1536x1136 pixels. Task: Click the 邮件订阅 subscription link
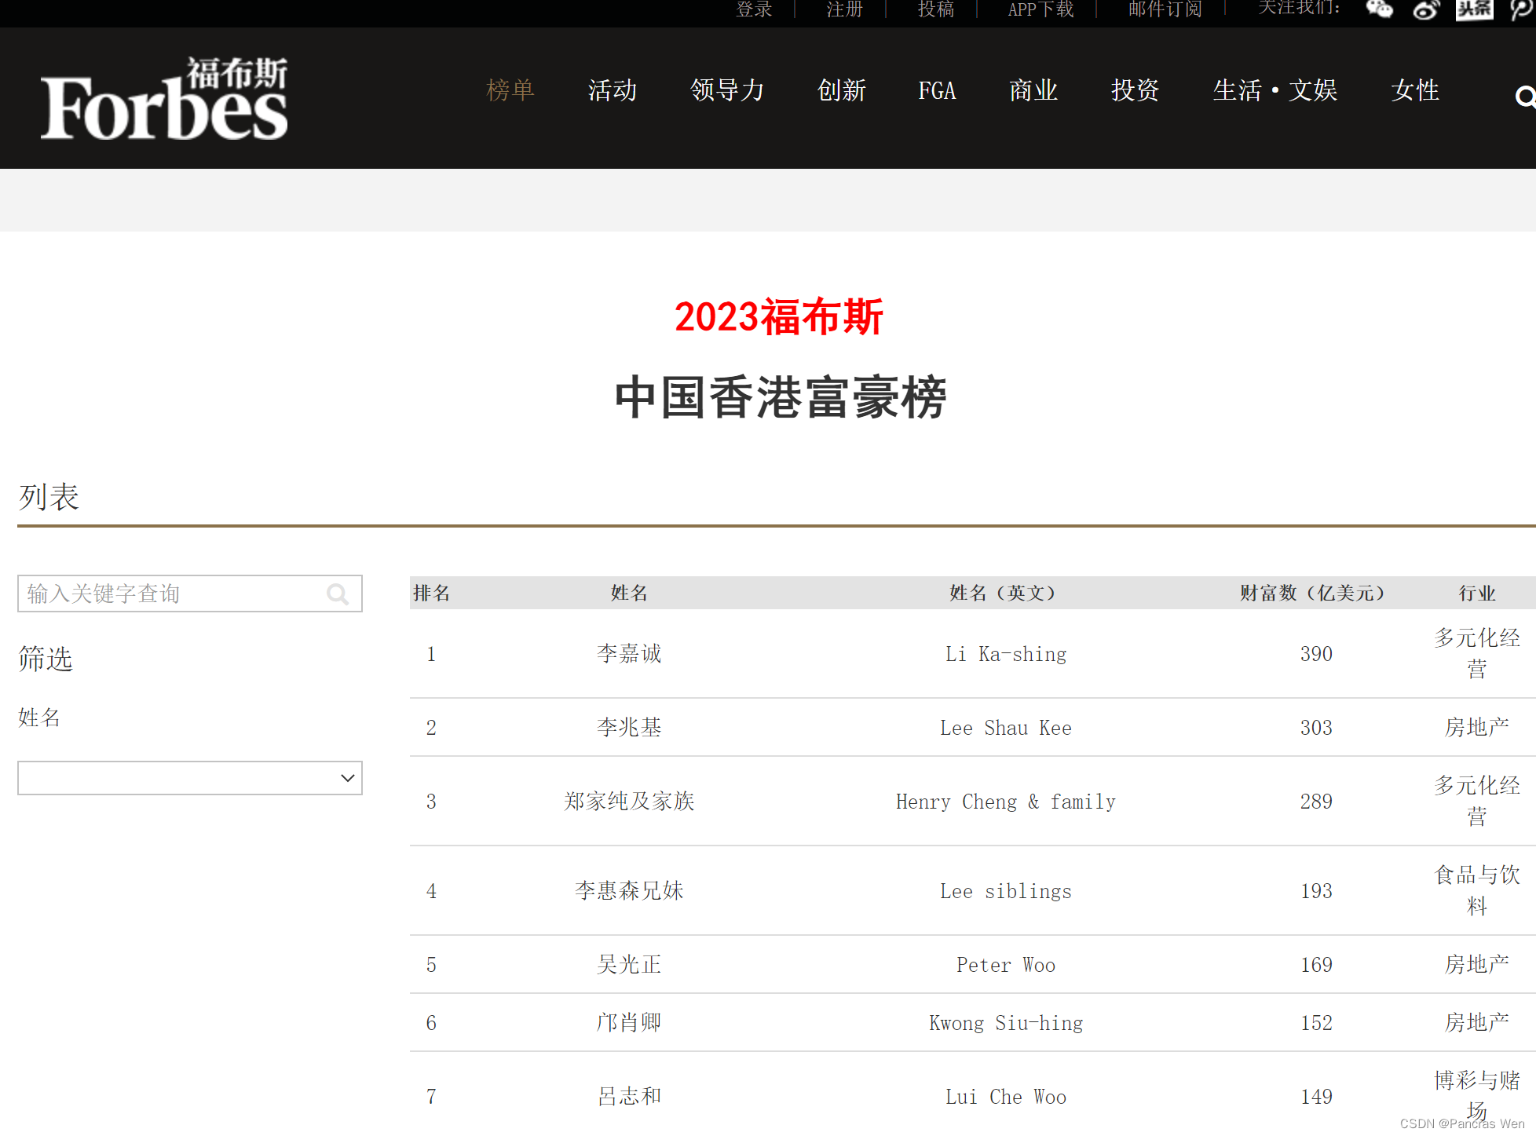[1165, 9]
